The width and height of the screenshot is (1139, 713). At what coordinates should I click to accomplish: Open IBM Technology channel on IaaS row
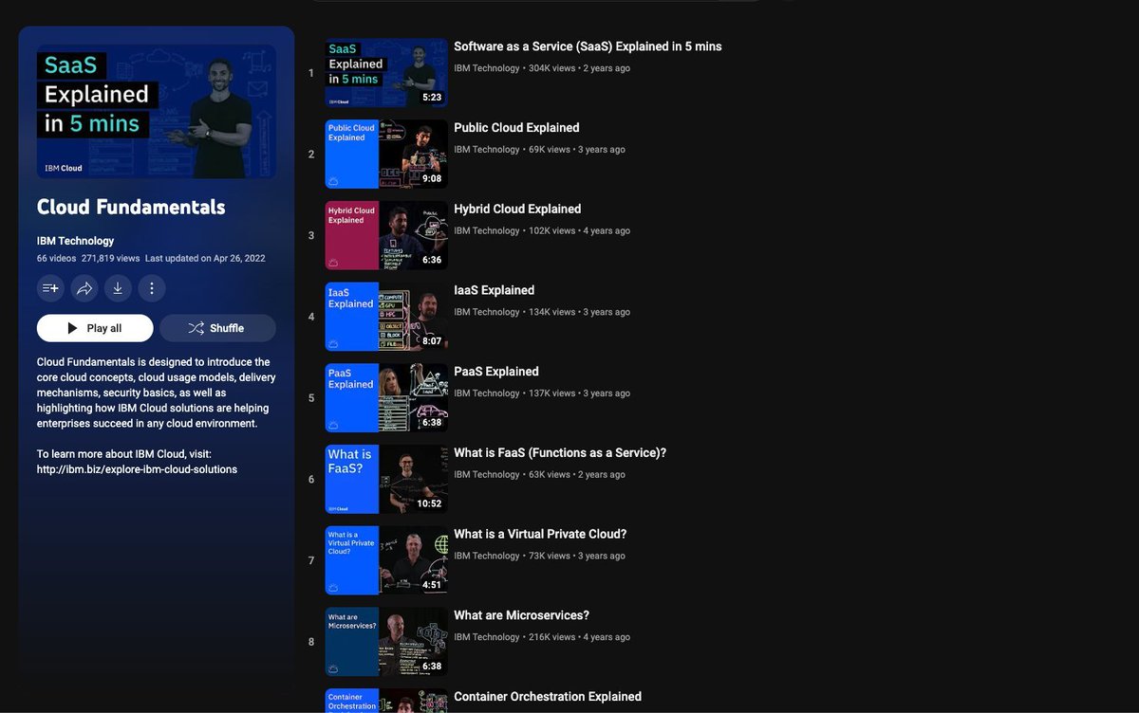click(x=487, y=312)
